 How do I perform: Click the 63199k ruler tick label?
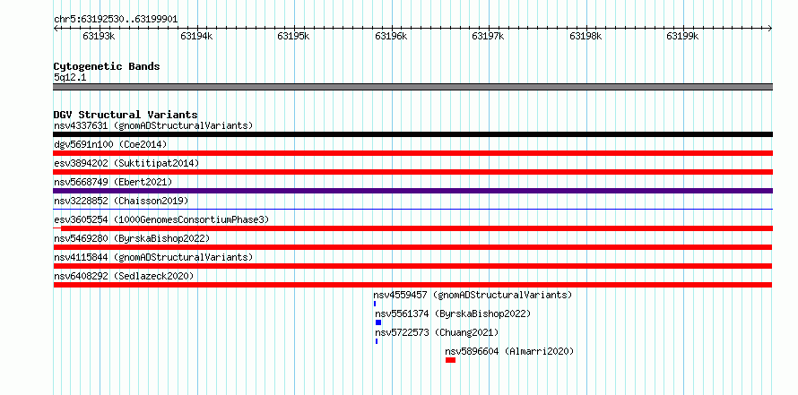(683, 36)
